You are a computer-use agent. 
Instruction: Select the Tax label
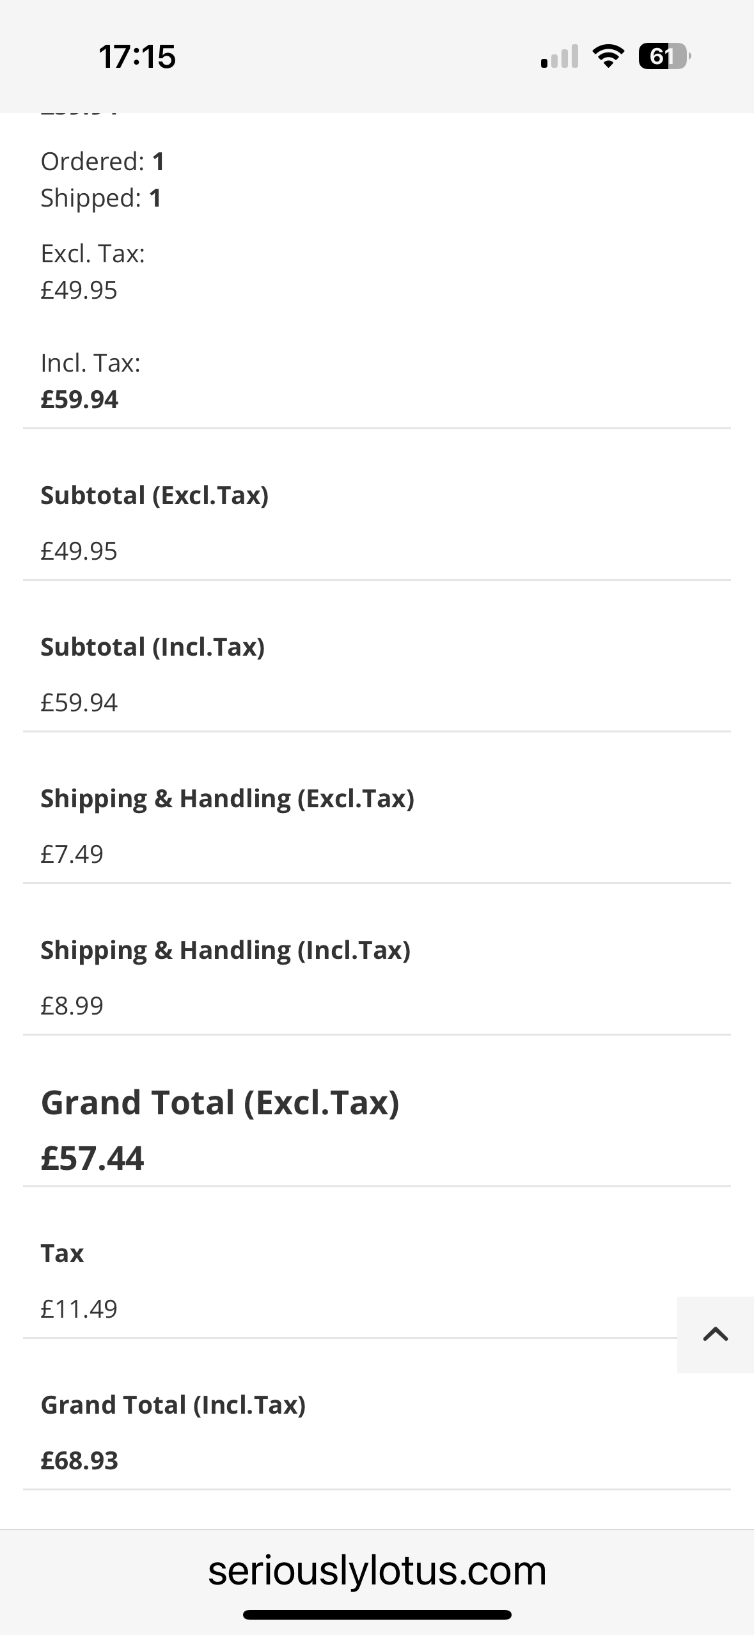tap(62, 1253)
